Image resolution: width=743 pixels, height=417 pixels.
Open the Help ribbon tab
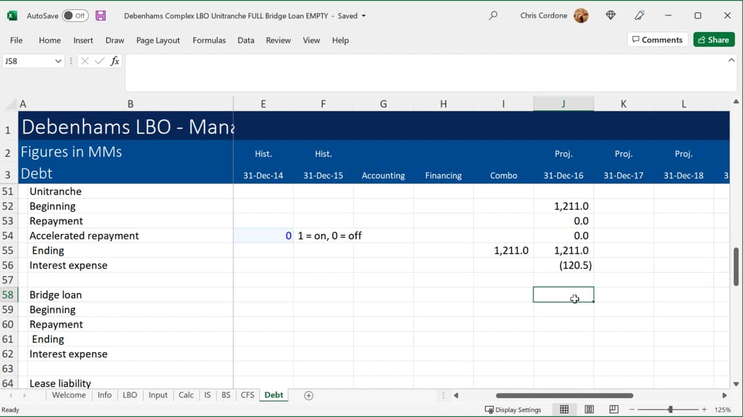point(341,40)
